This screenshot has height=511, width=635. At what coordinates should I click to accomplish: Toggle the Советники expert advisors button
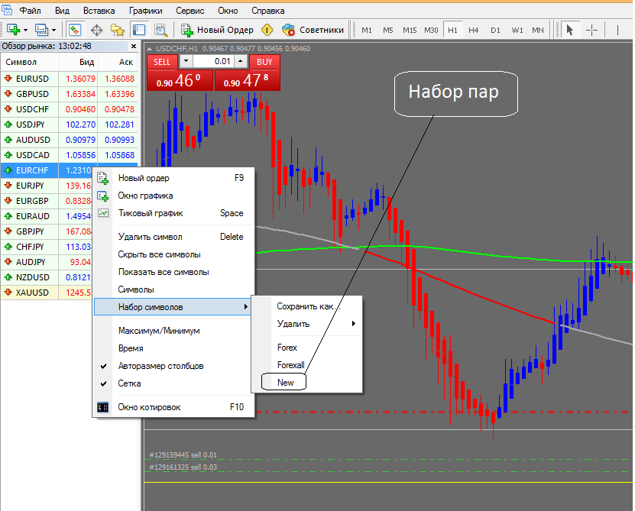pos(313,30)
